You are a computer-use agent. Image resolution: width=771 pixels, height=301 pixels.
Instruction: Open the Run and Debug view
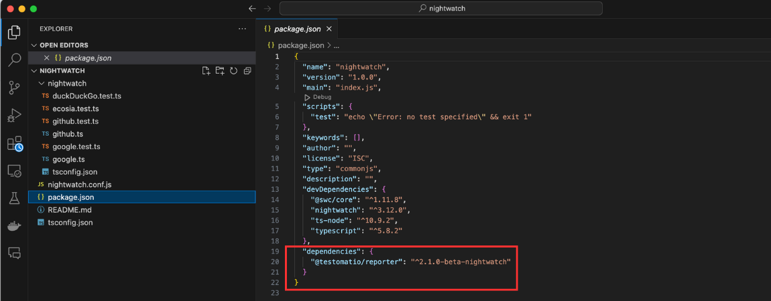tap(14, 116)
